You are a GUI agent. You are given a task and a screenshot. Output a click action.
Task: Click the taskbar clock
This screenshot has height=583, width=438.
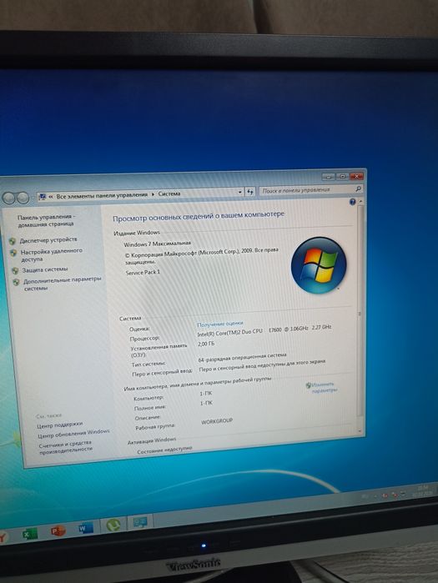coord(423,490)
